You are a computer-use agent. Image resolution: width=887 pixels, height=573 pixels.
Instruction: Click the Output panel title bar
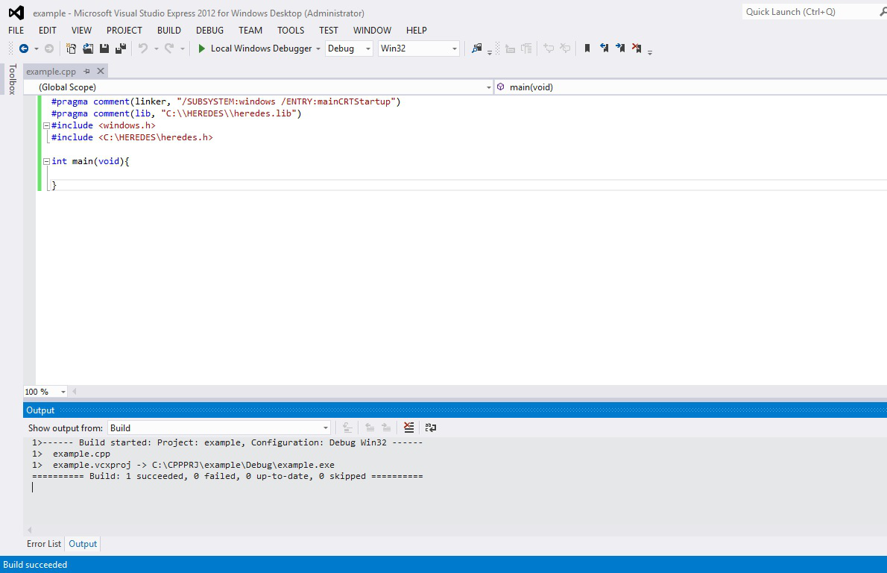pyautogui.click(x=455, y=410)
